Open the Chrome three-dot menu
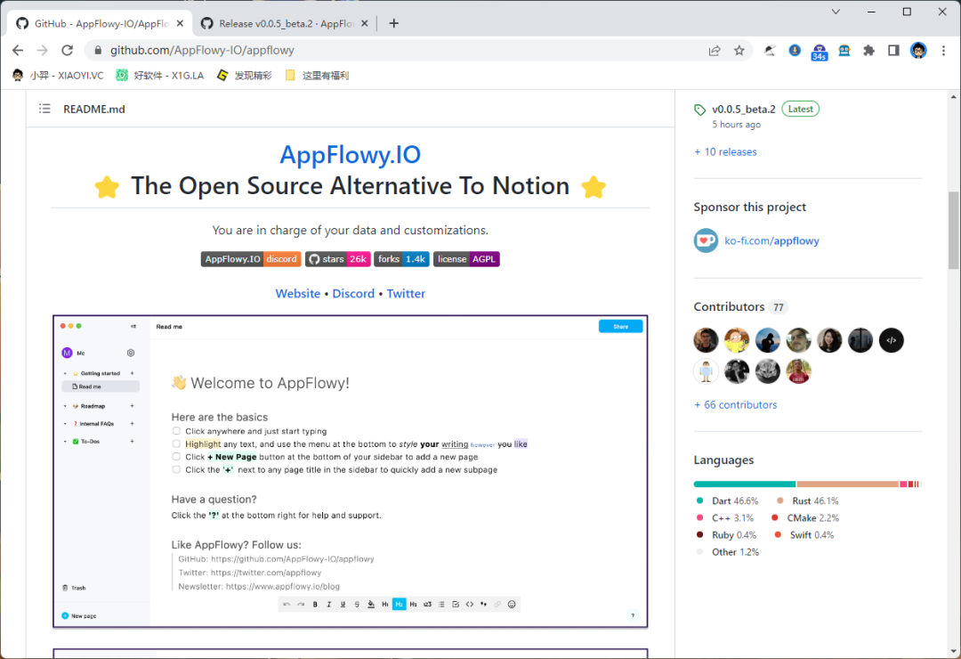The image size is (961, 659). 944,51
